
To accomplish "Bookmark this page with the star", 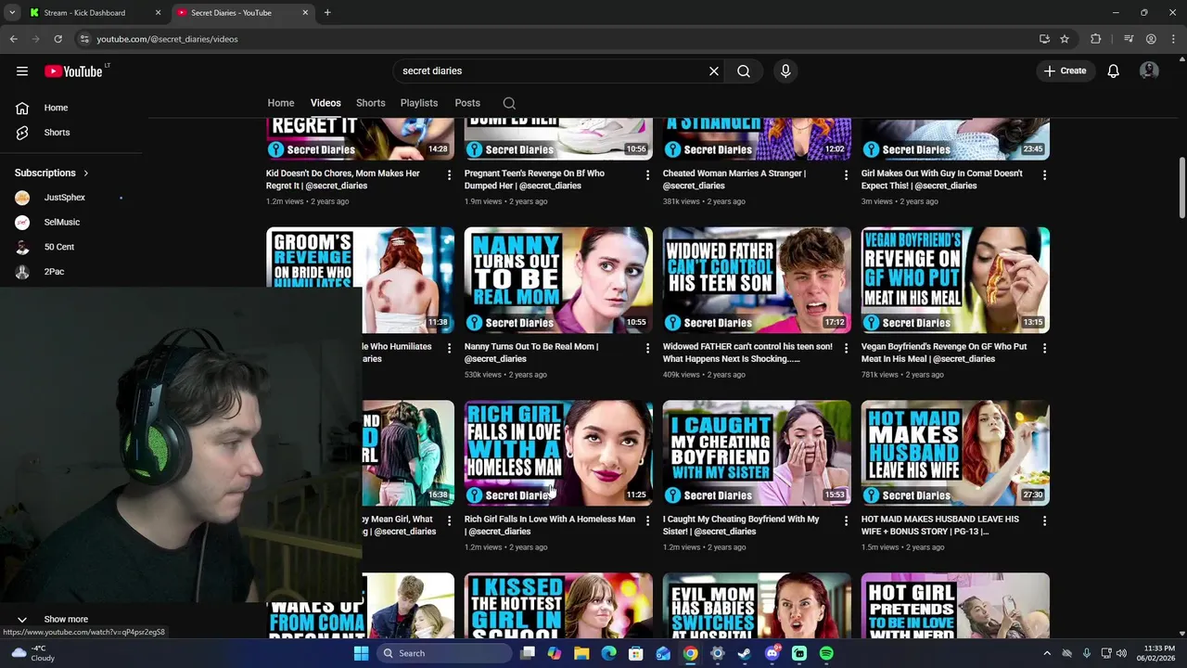I will click(x=1065, y=39).
